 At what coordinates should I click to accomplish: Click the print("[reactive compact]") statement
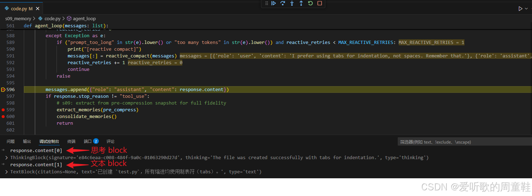[104, 49]
